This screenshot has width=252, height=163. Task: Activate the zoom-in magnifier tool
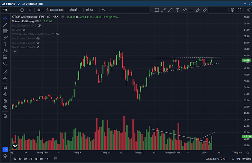[5, 78]
